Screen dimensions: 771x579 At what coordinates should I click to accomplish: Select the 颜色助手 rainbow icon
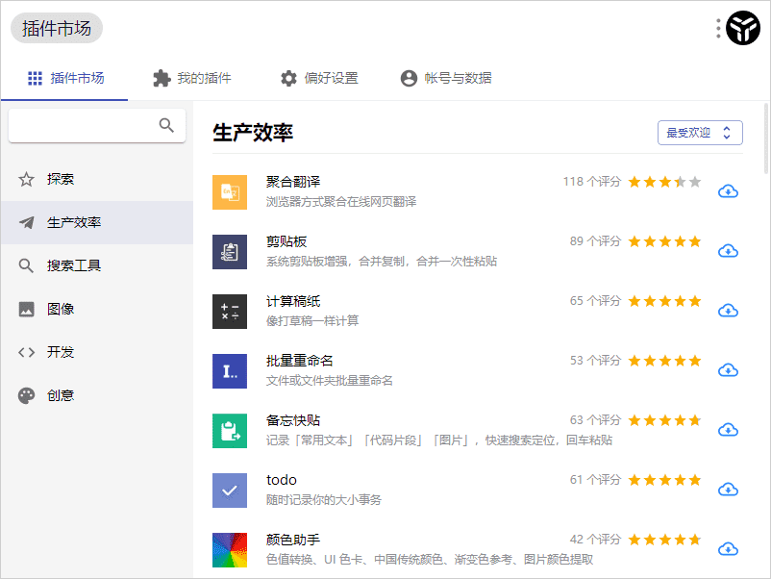click(230, 549)
